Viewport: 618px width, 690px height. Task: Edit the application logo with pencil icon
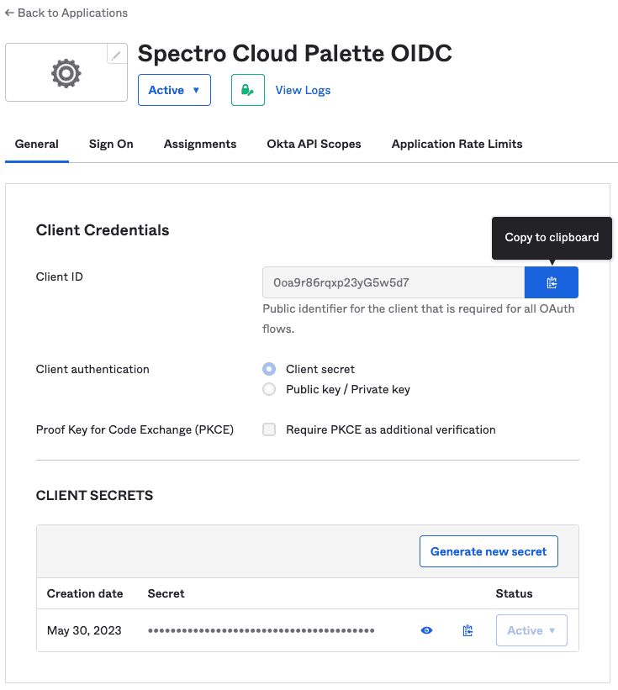point(117,55)
